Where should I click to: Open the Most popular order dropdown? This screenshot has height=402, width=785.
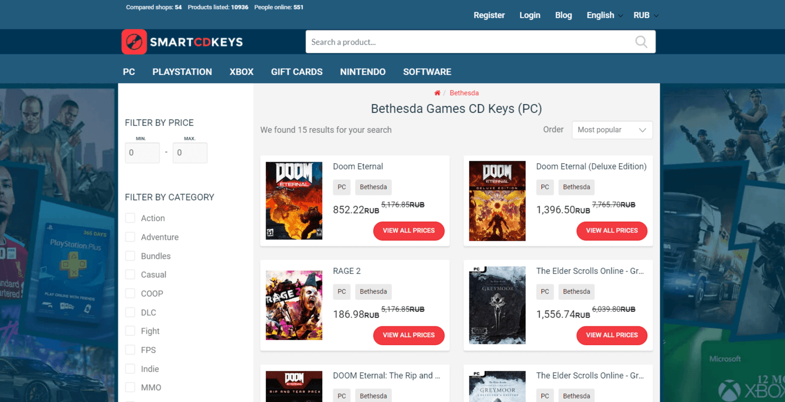tap(612, 130)
